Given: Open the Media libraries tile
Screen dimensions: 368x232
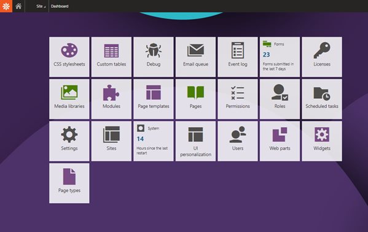Looking at the screenshot, I should tap(69, 99).
